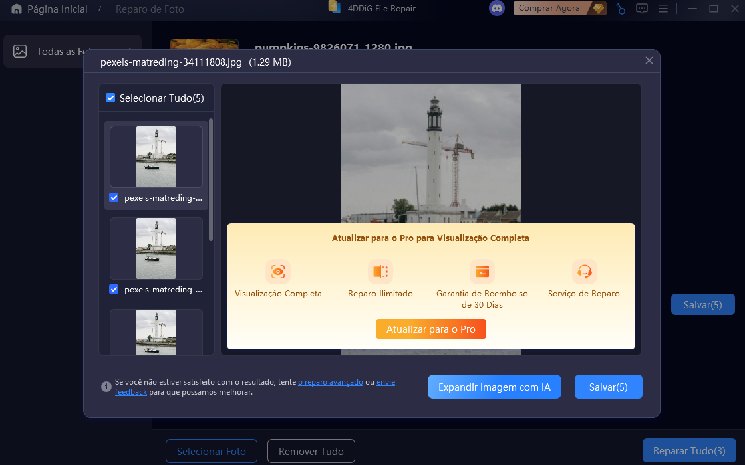Screen dimensions: 745x465
Task: Select the Todas as Fotos sidebar tab
Action: coord(73,51)
